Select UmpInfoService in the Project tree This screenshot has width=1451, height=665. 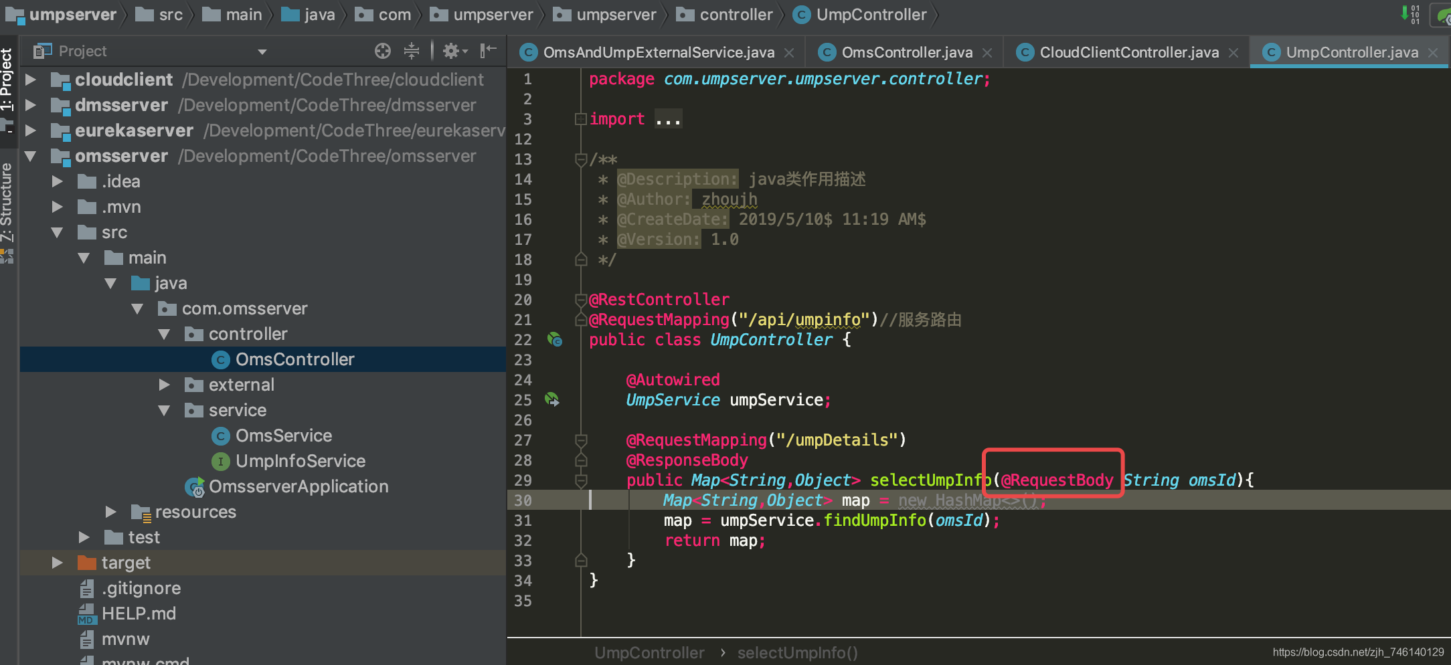(299, 461)
